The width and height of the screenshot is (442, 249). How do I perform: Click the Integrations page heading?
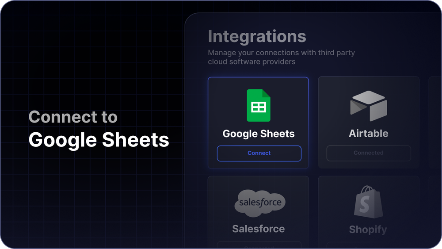257,36
